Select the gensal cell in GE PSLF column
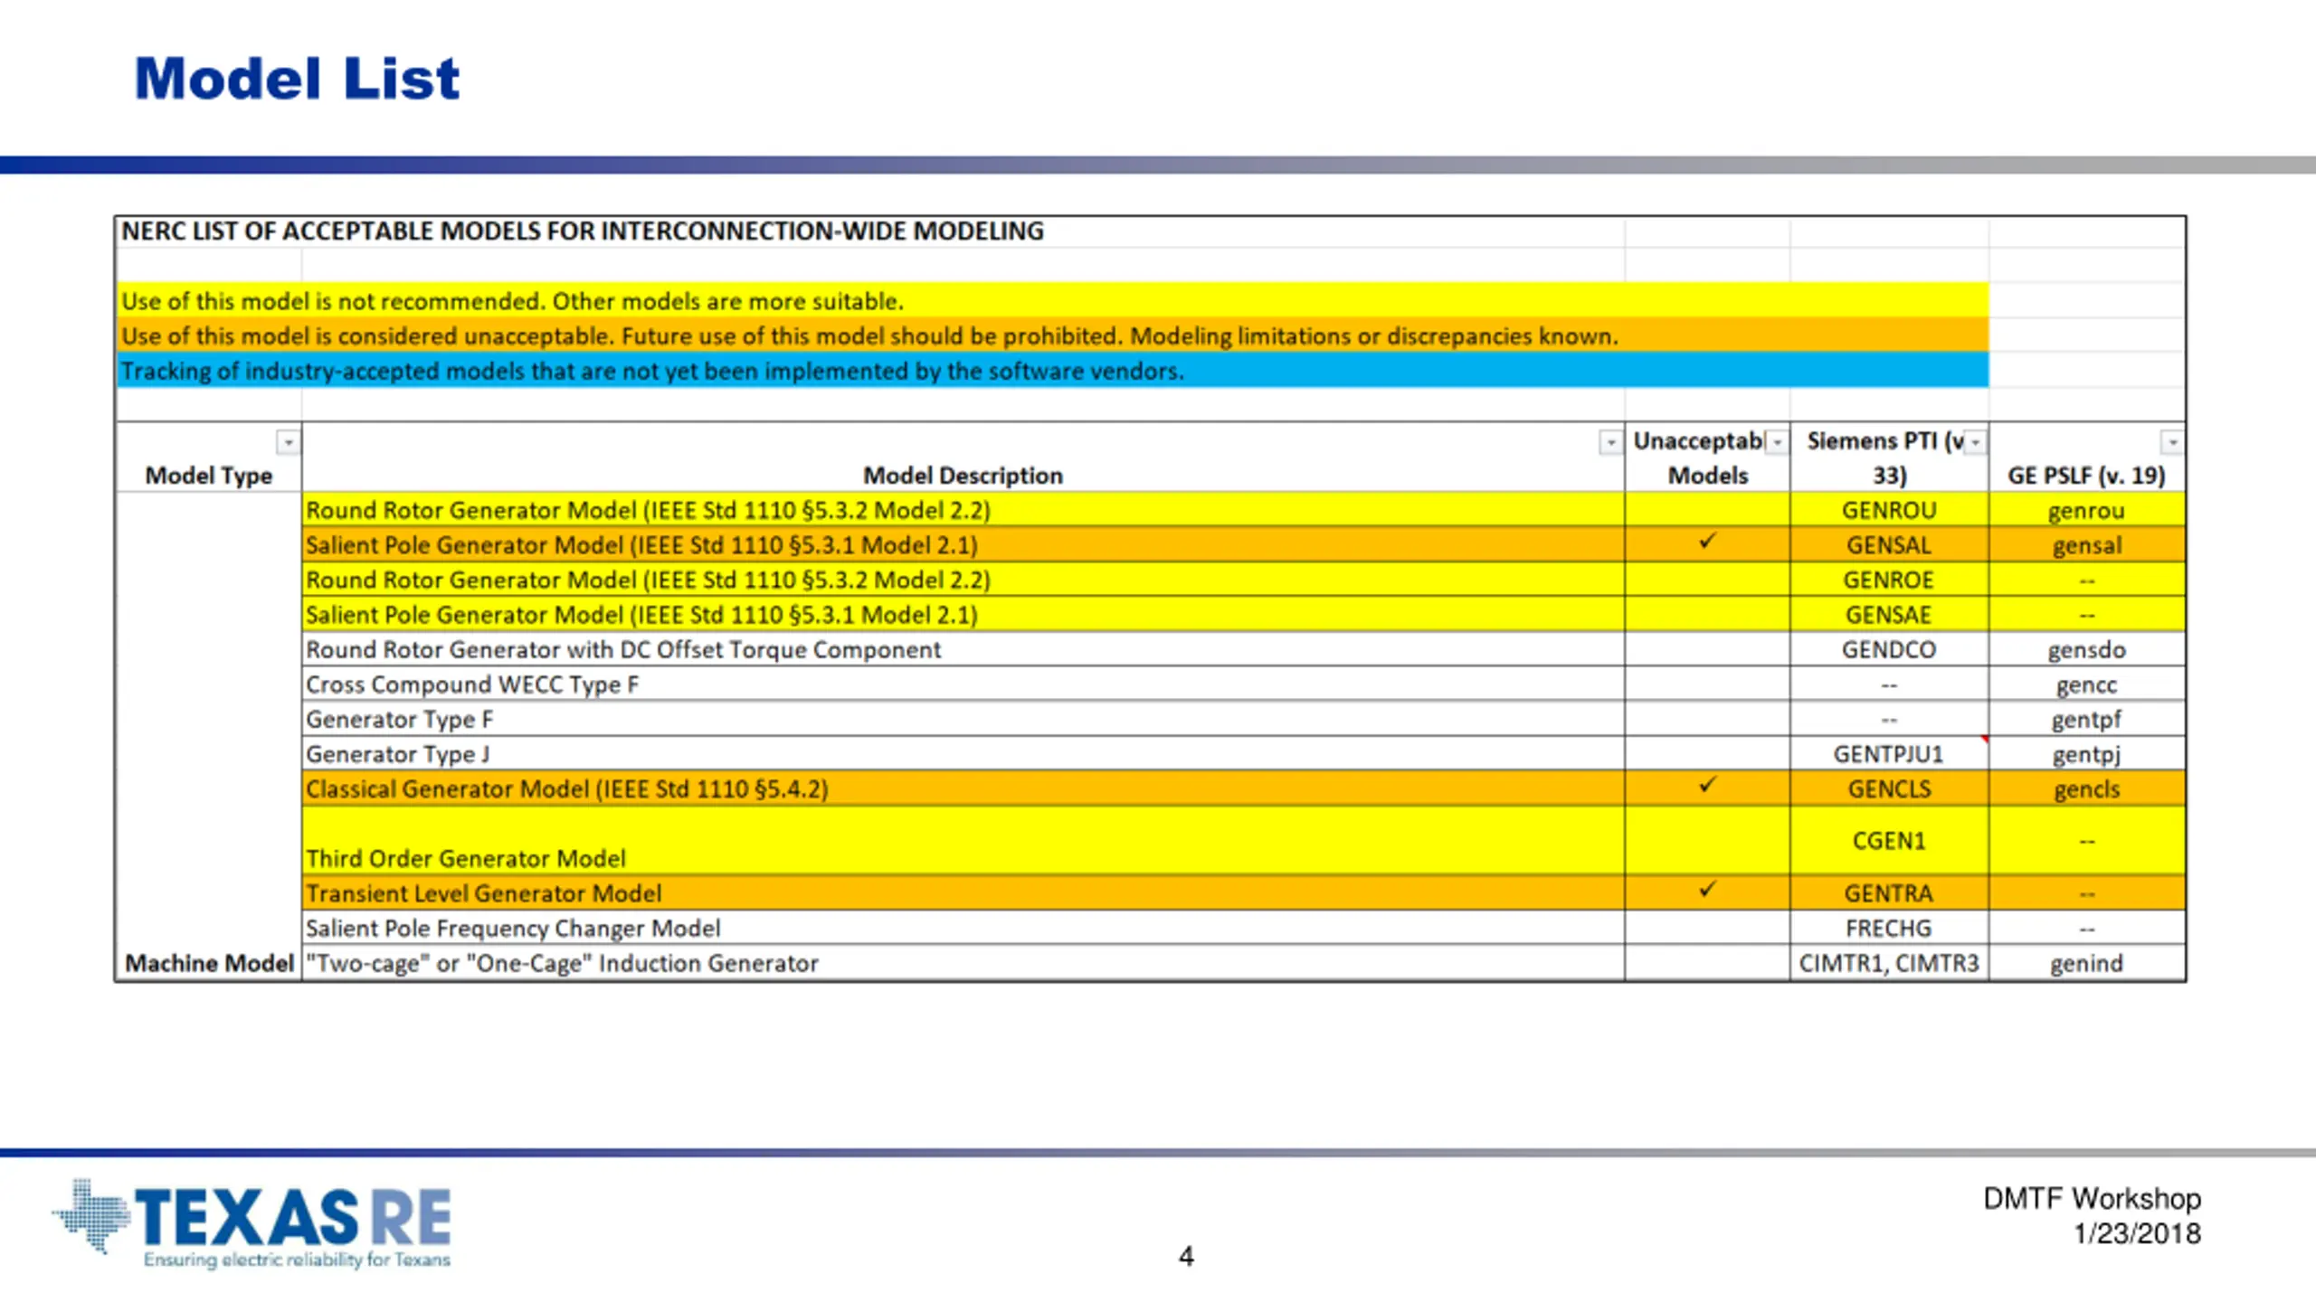The image size is (2316, 1302). (2086, 545)
